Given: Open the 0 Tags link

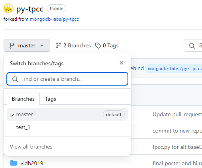Looking at the screenshot, I should [107, 45].
